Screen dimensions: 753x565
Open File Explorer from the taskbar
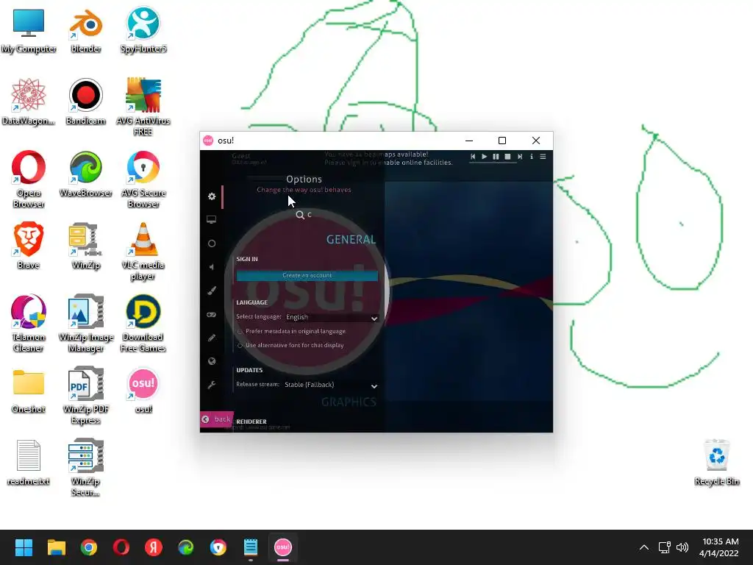(56, 547)
